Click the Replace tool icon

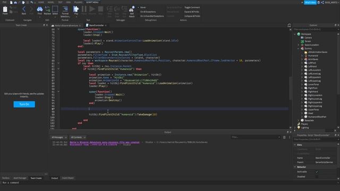point(47,10)
